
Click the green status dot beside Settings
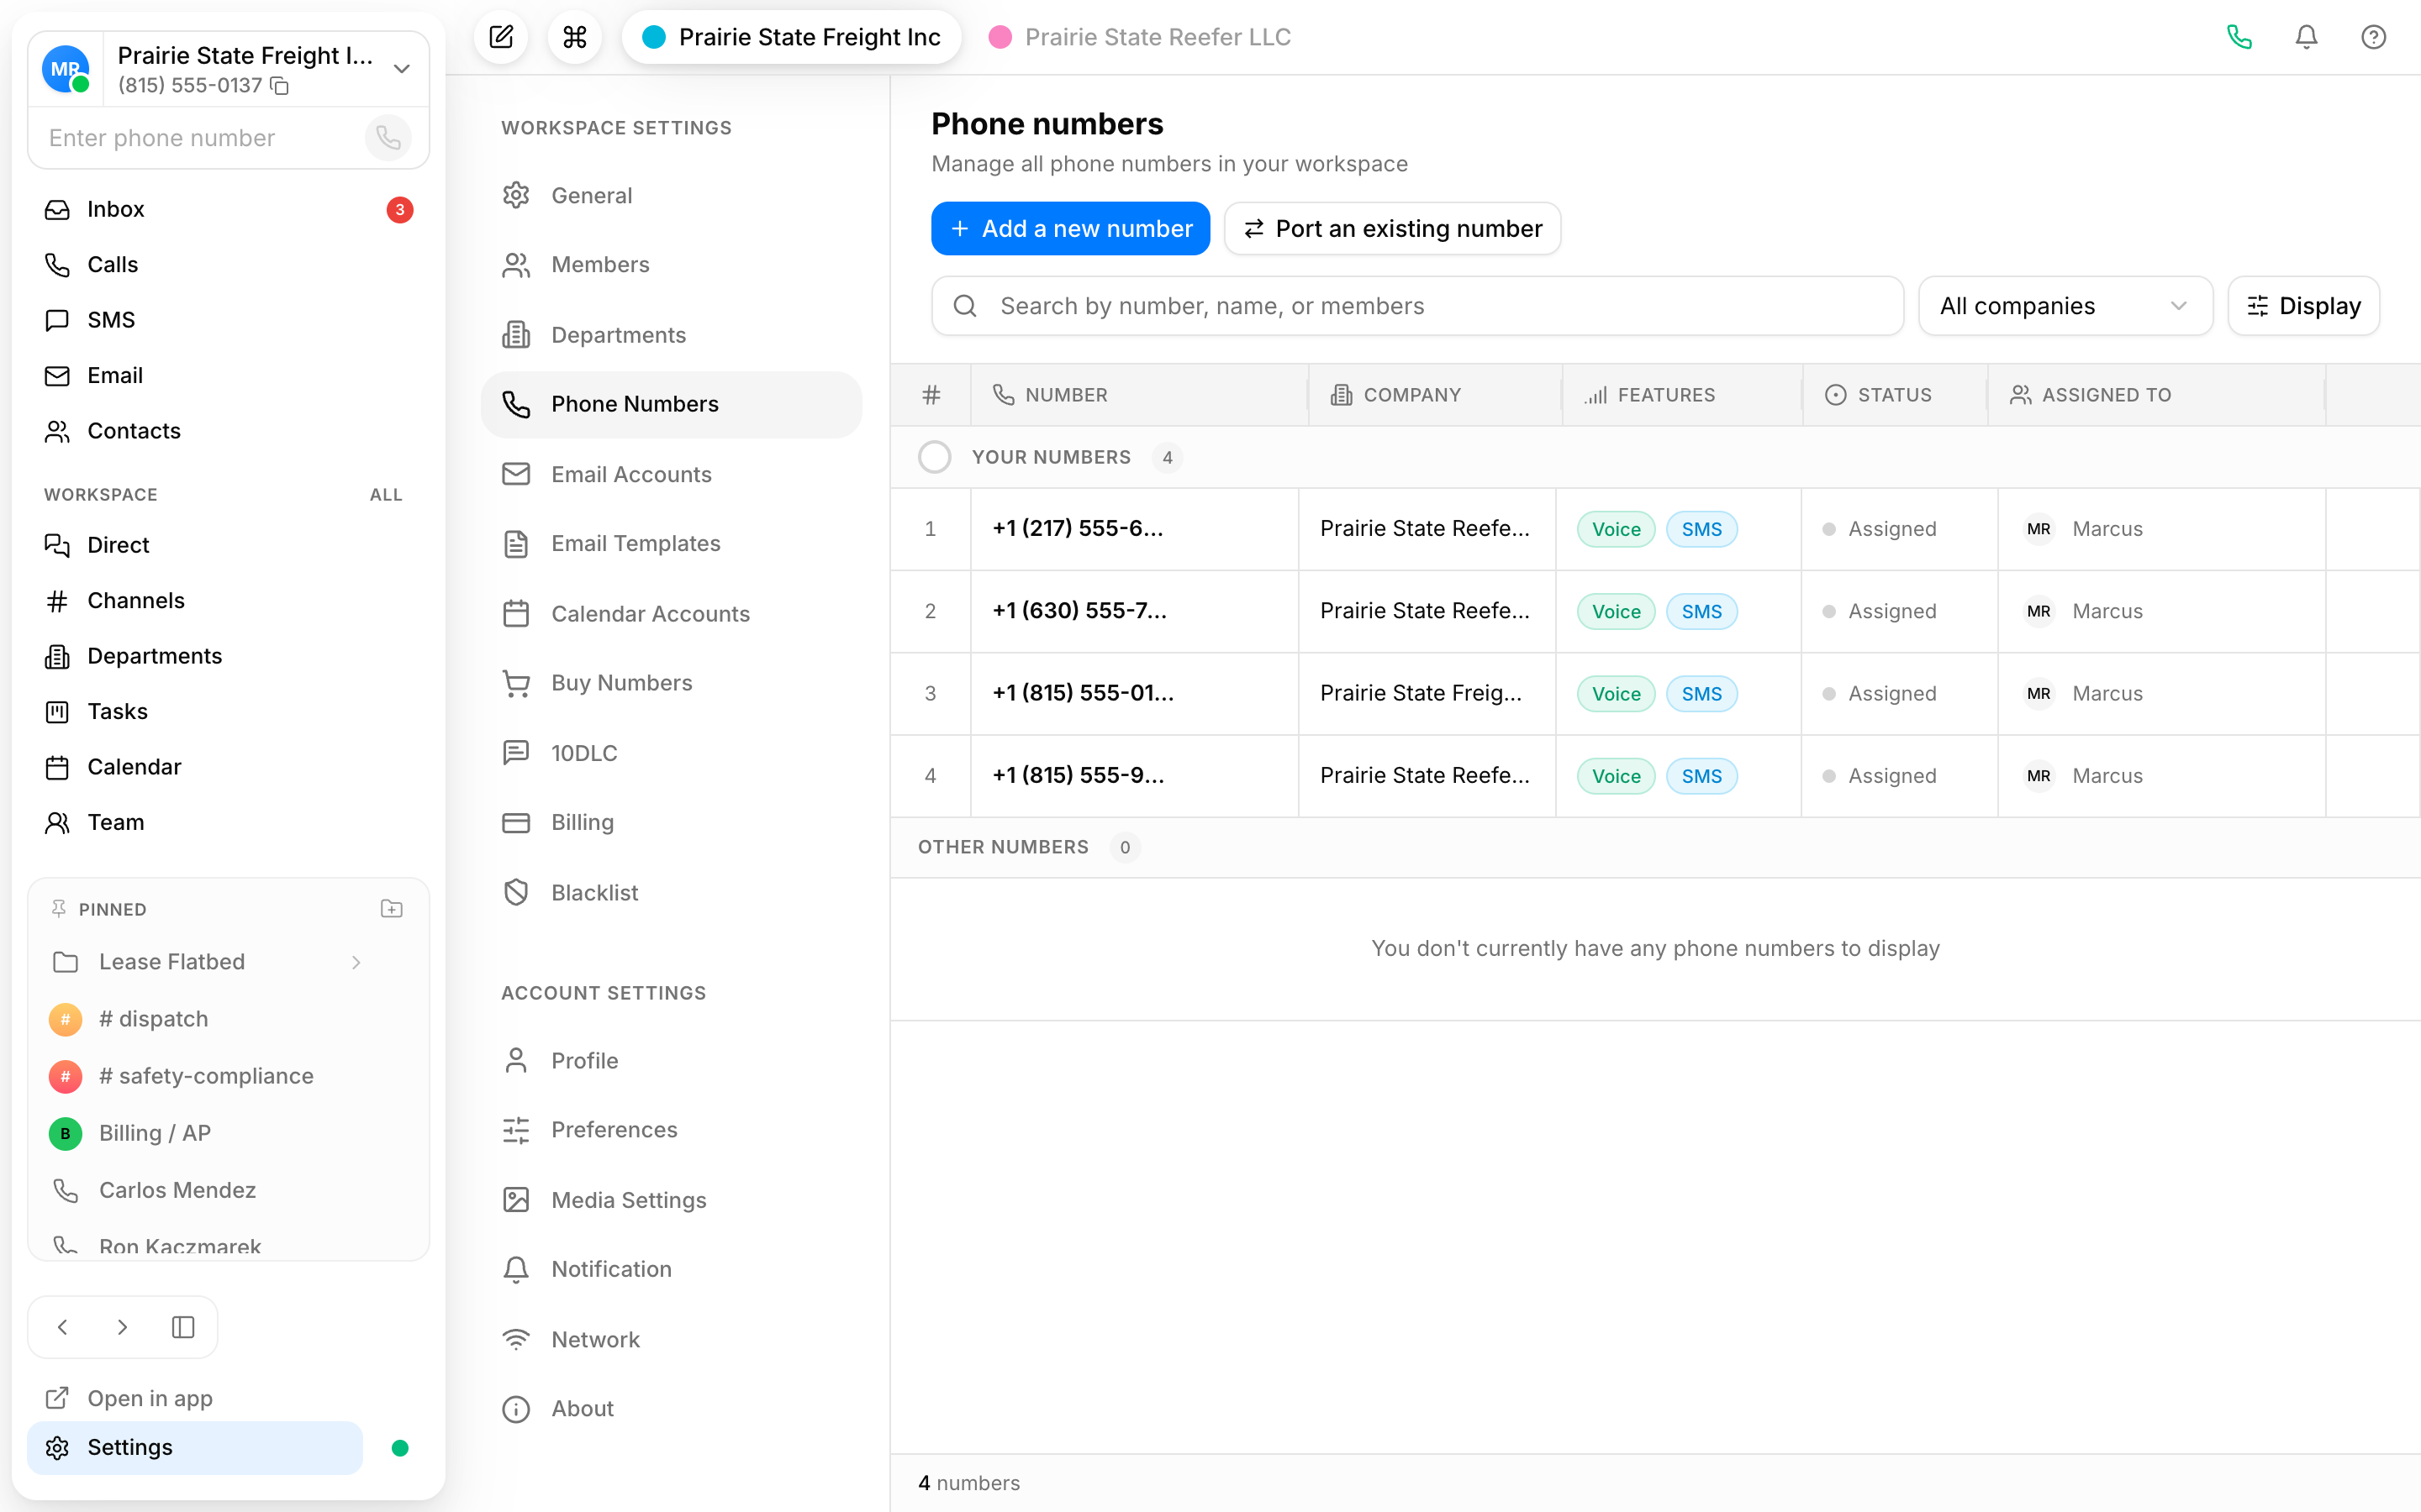tap(400, 1448)
